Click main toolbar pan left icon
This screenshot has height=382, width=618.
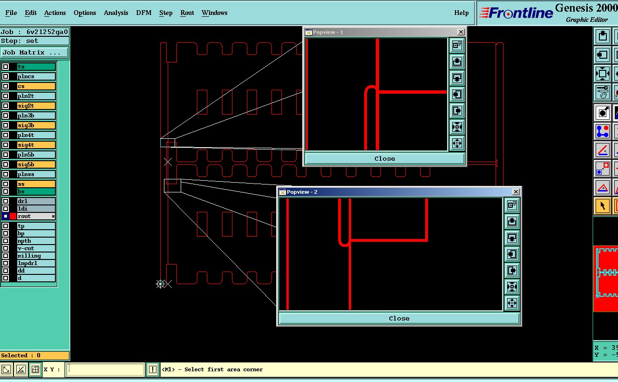click(603, 55)
